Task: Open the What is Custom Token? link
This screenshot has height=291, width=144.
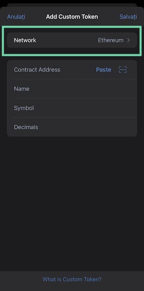Action: point(72,279)
